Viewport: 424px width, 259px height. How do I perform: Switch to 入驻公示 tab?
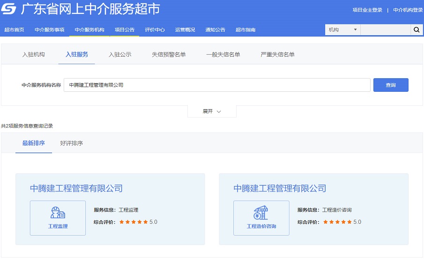click(120, 54)
